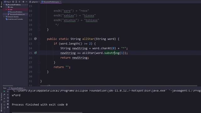The width and height of the screenshot is (201, 113).
Task: Hide the Project panel with minus icon
Action: [26, 2]
